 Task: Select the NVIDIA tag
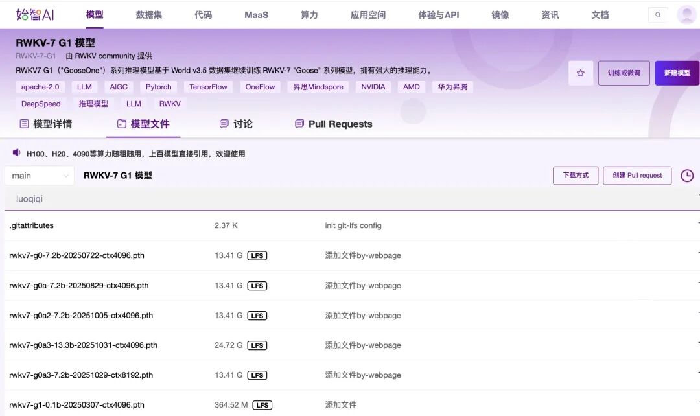coord(373,87)
